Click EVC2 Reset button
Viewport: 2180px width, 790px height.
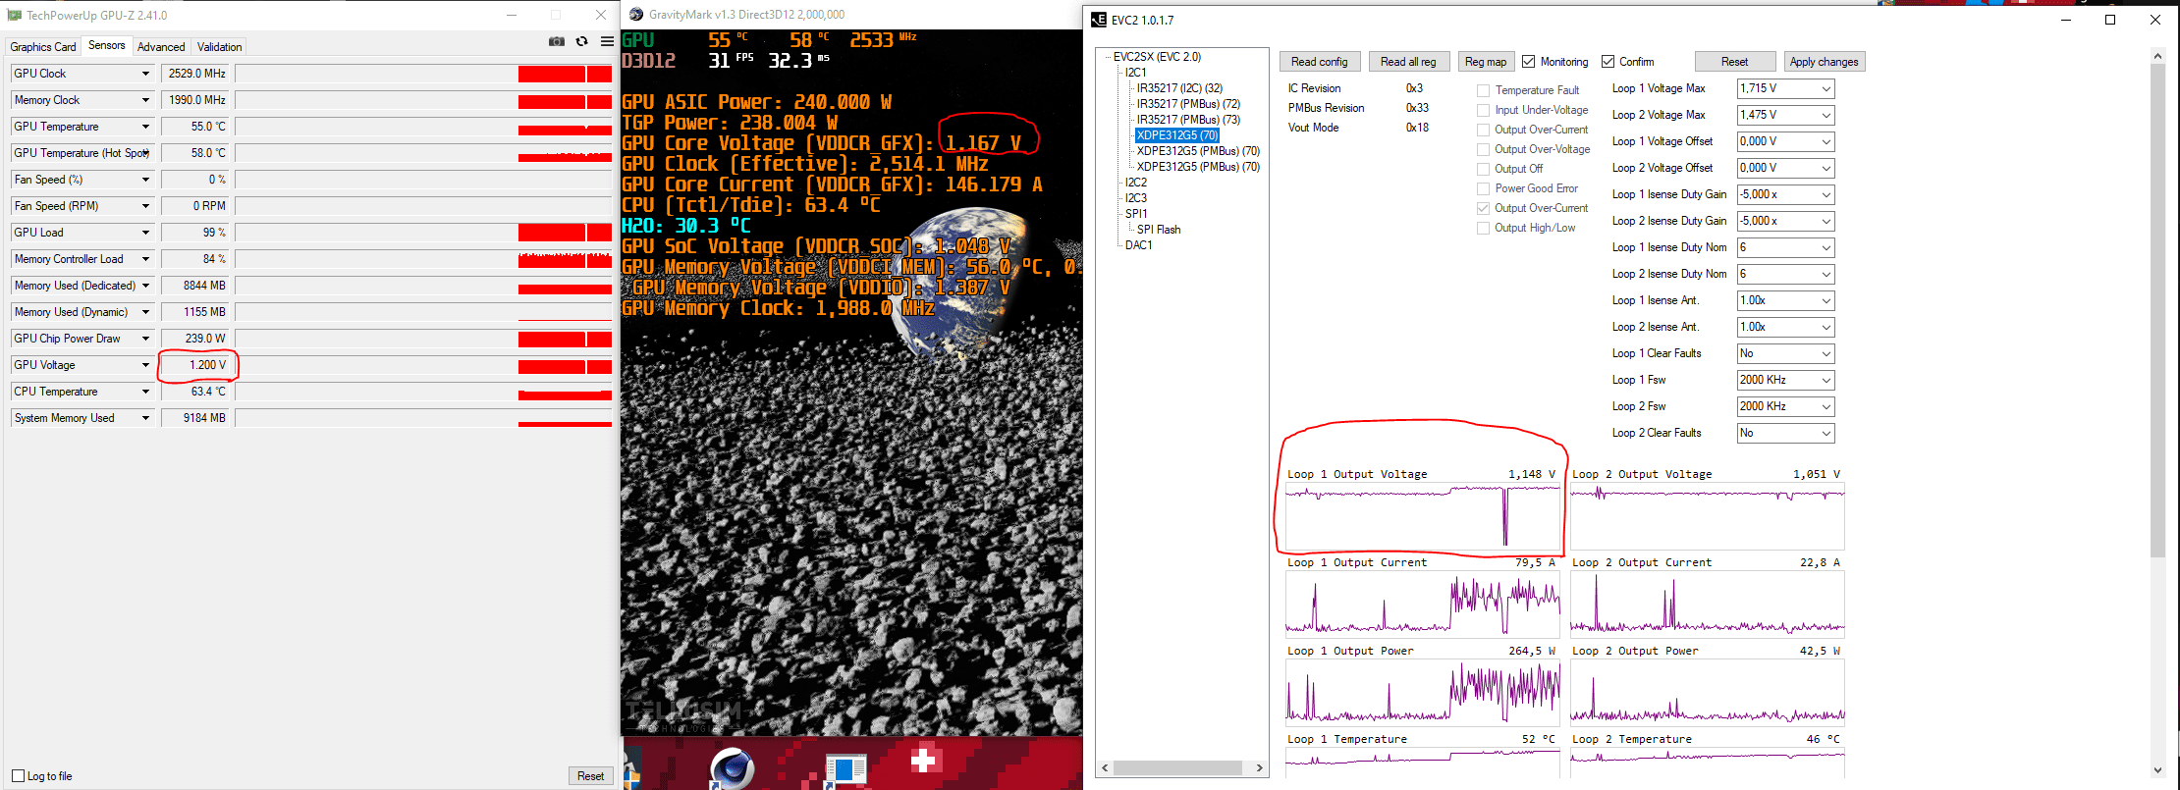[1734, 62]
